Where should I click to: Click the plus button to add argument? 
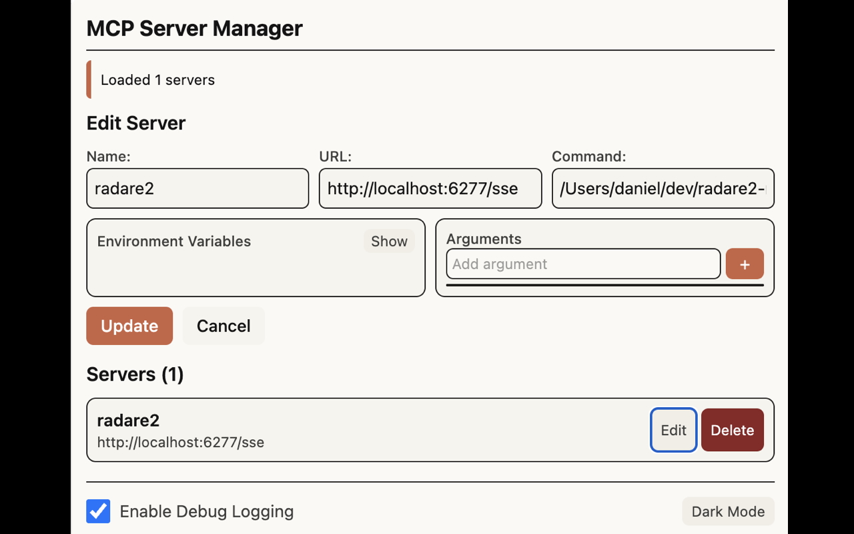(x=745, y=264)
